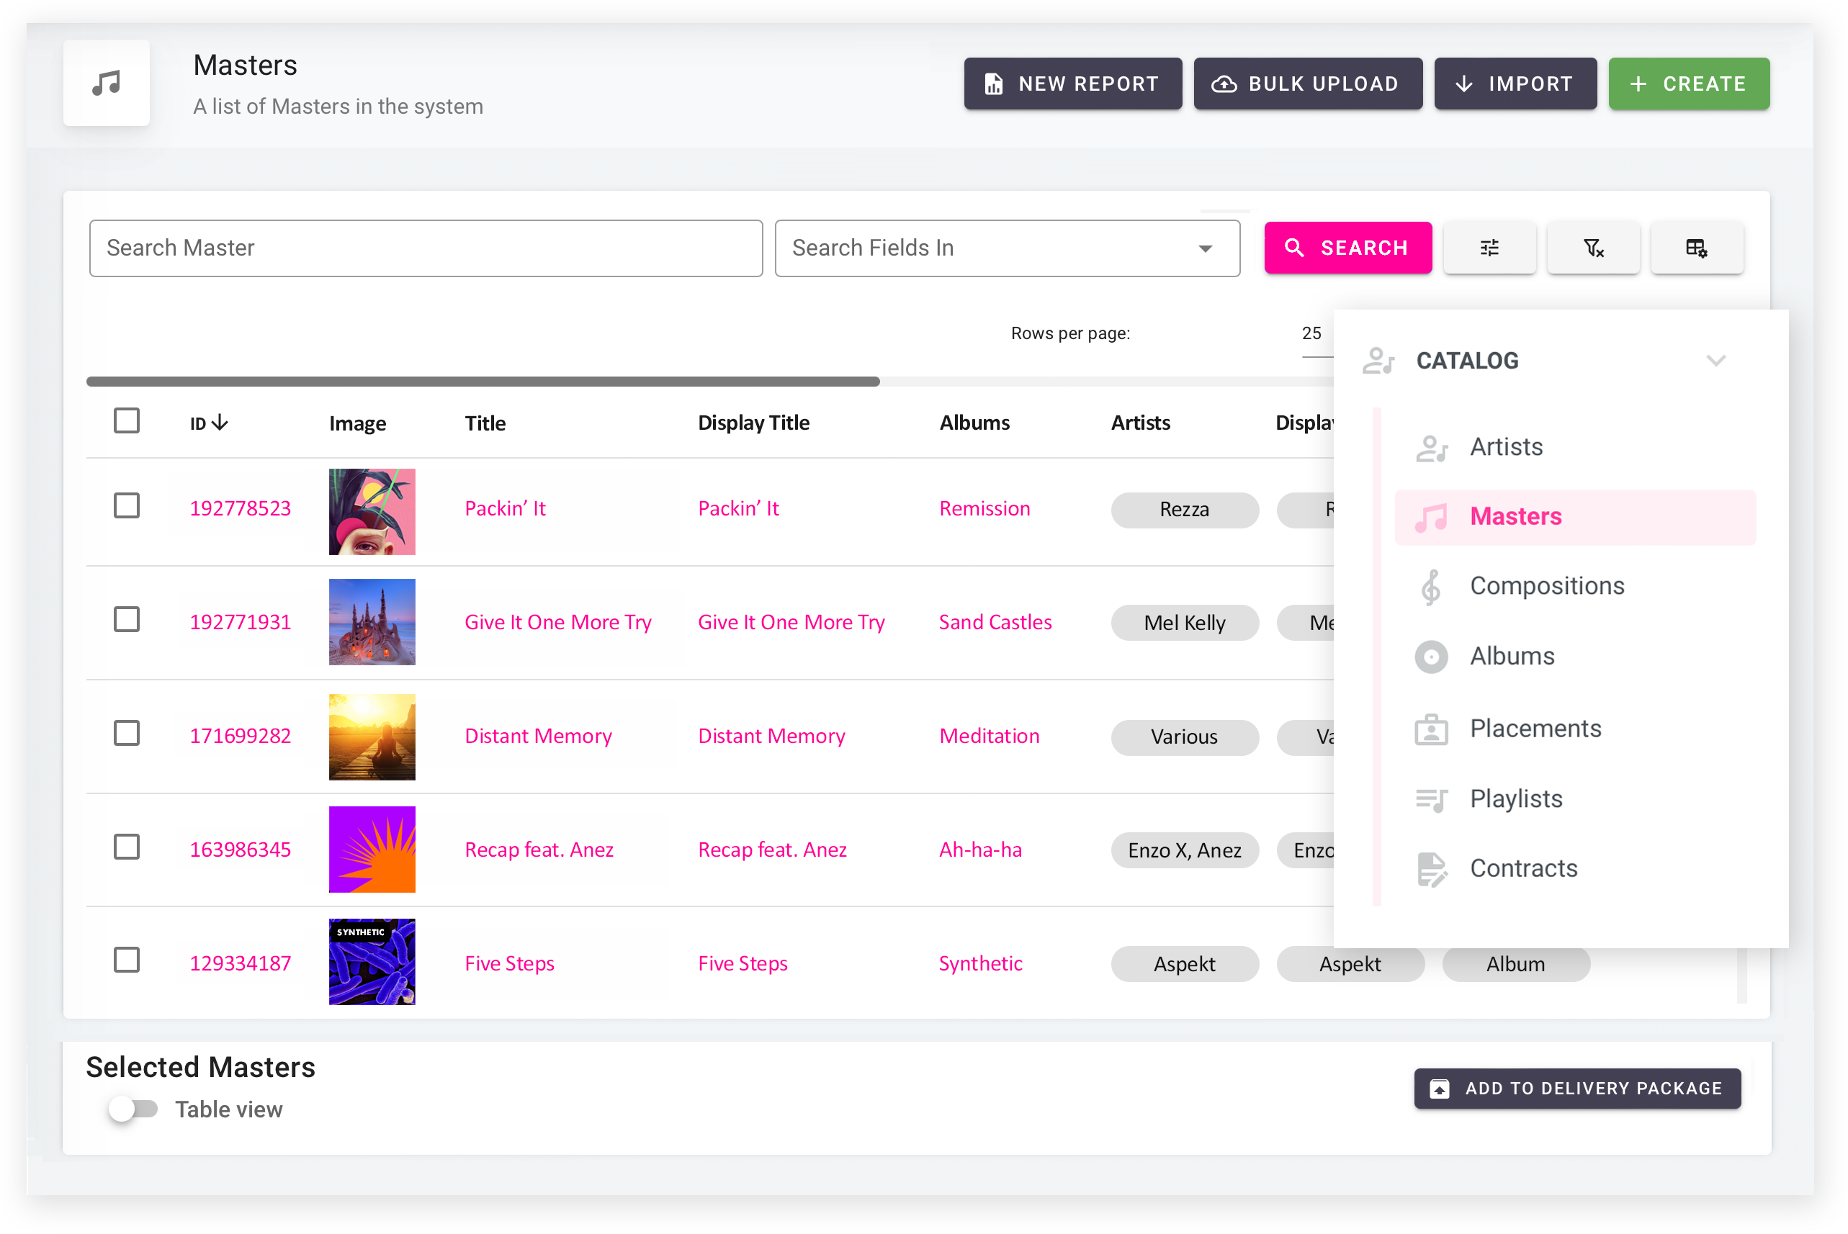Toggle the Table view switch
The image size is (1848, 1234).
[x=134, y=1109]
